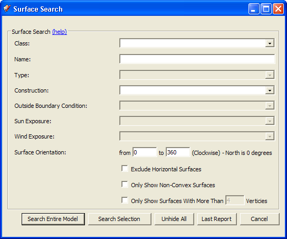Click the 'Outside Boundary Condition:' label

pyautogui.click(x=51, y=106)
